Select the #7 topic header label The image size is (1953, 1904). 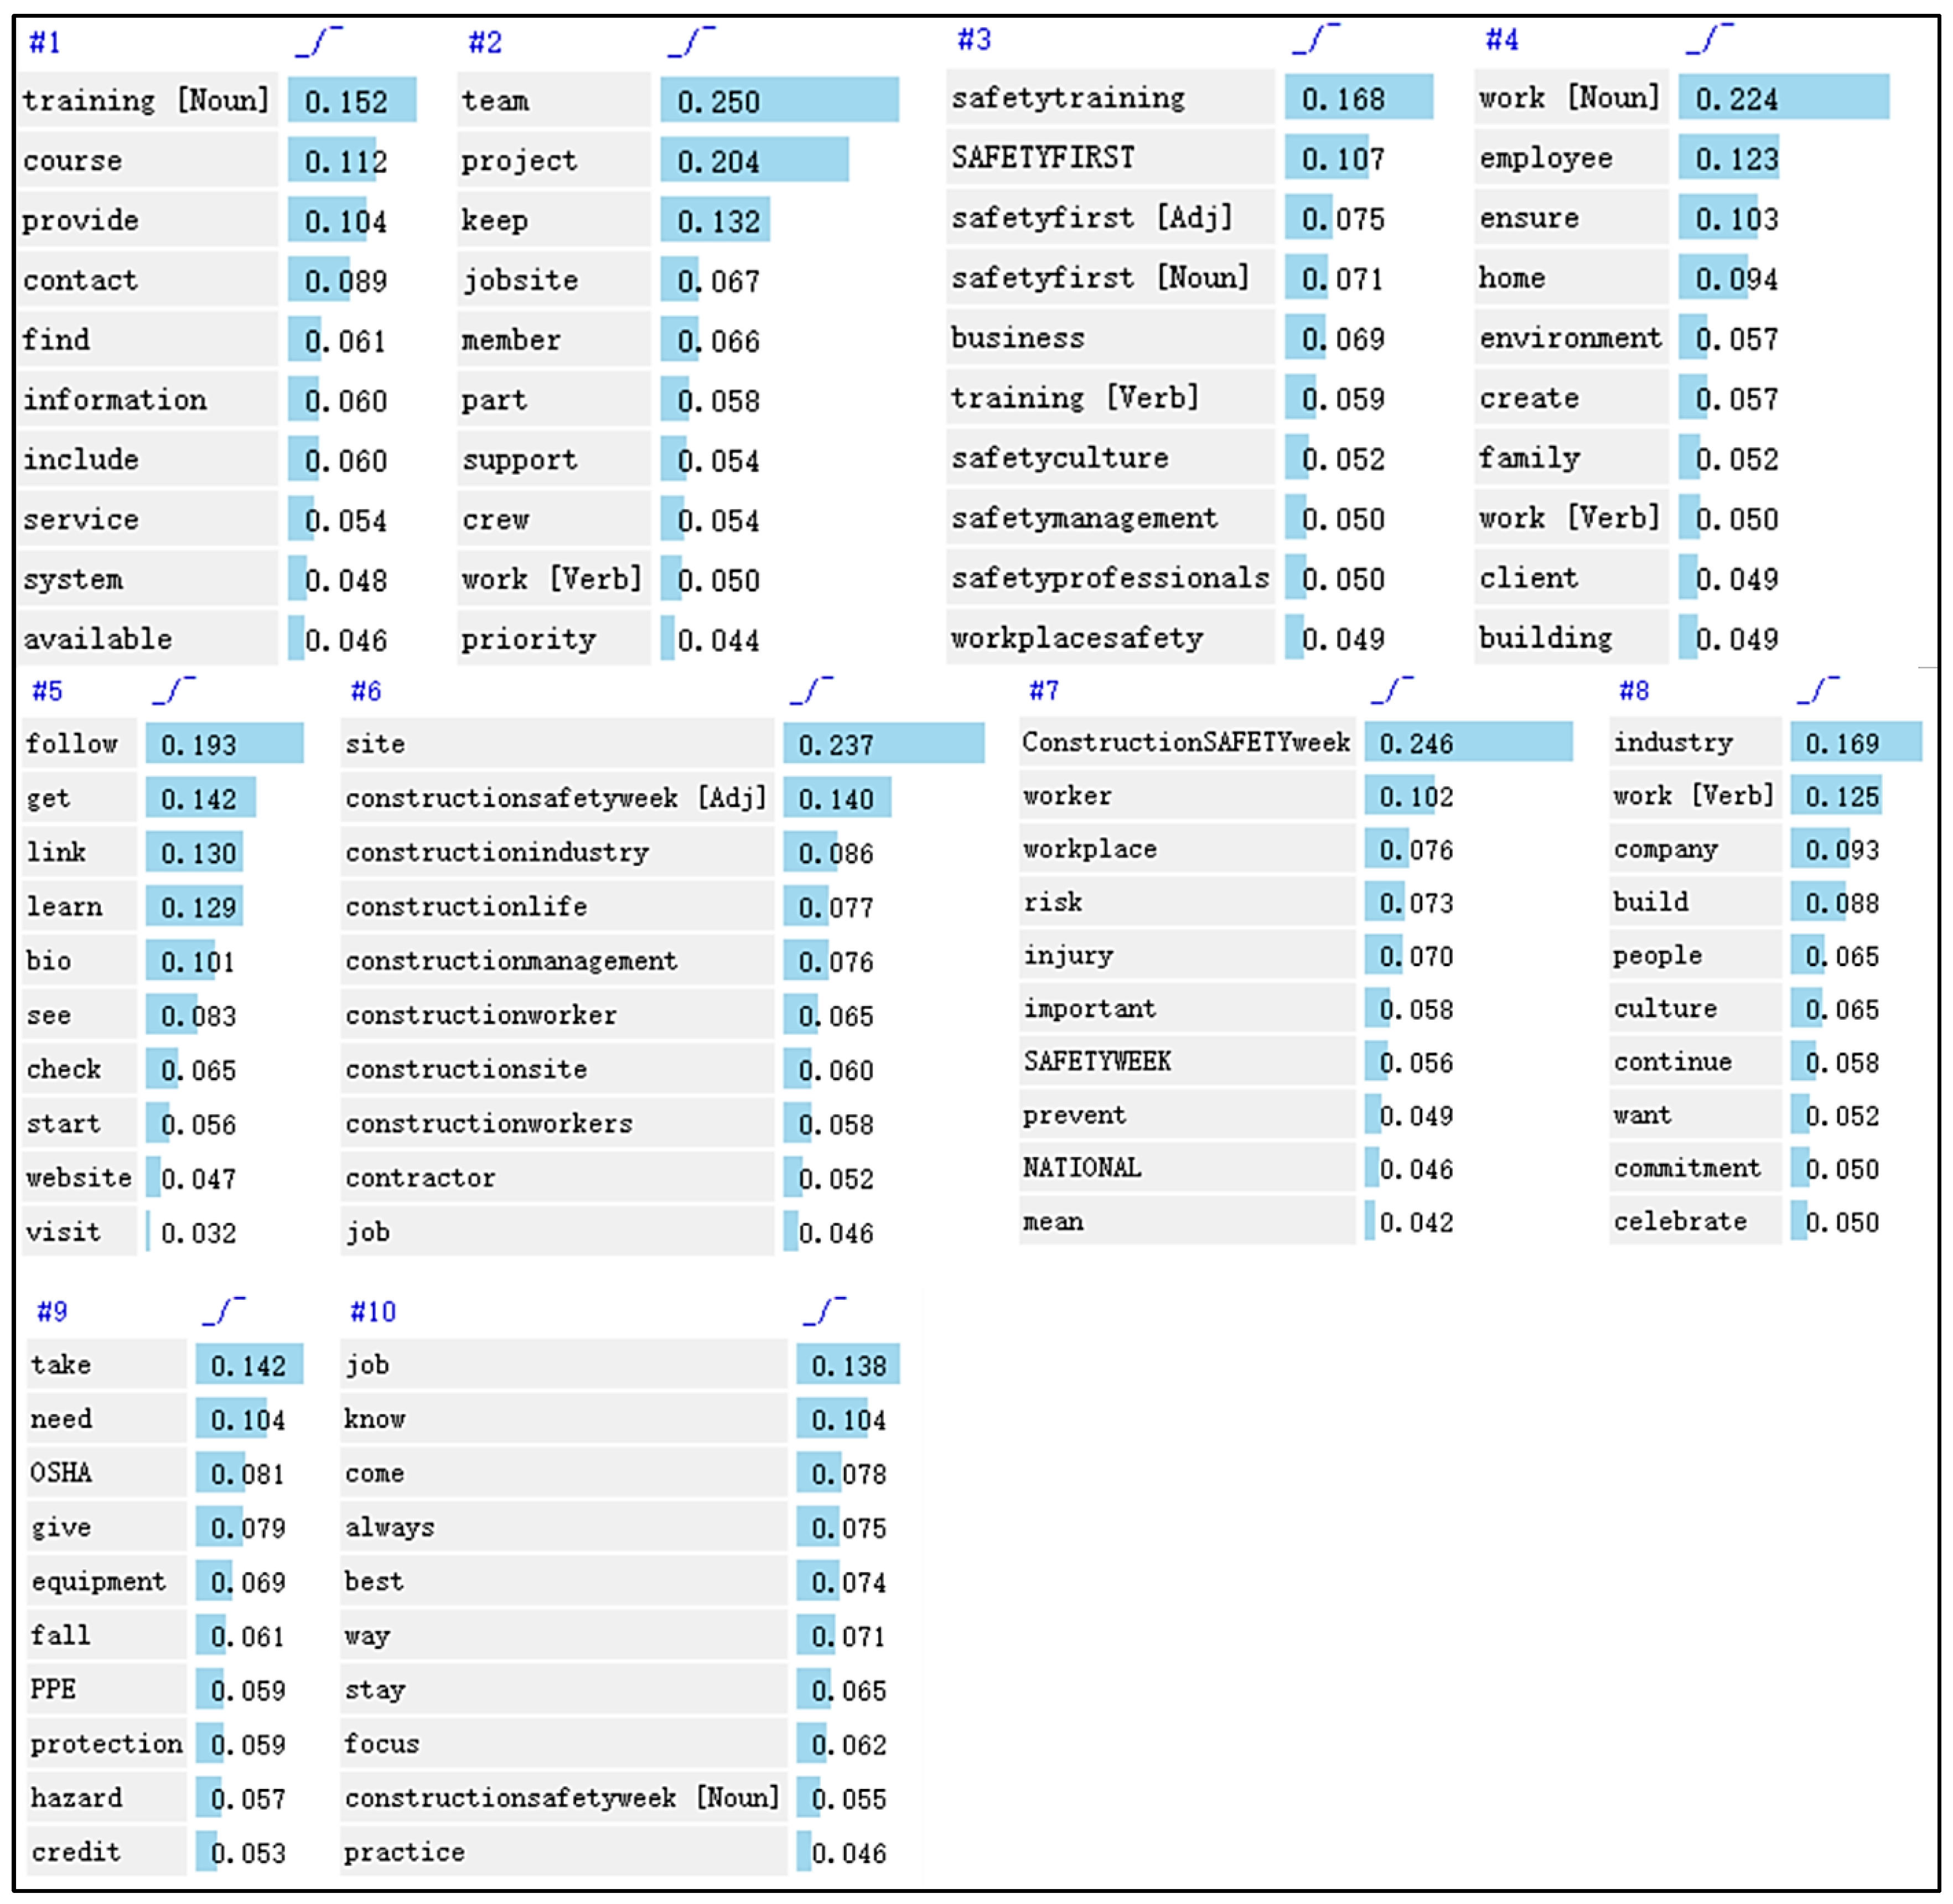click(x=1044, y=690)
